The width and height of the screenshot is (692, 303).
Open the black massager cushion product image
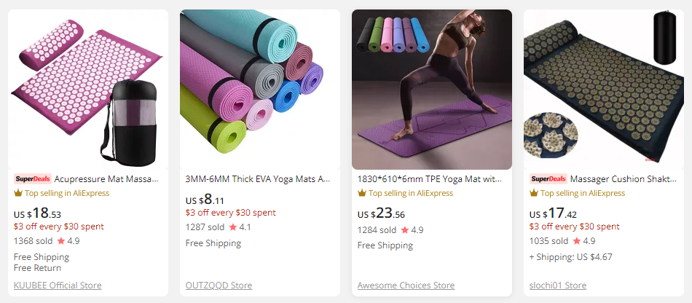coord(604,90)
